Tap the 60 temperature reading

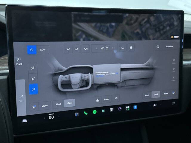pos(51,117)
